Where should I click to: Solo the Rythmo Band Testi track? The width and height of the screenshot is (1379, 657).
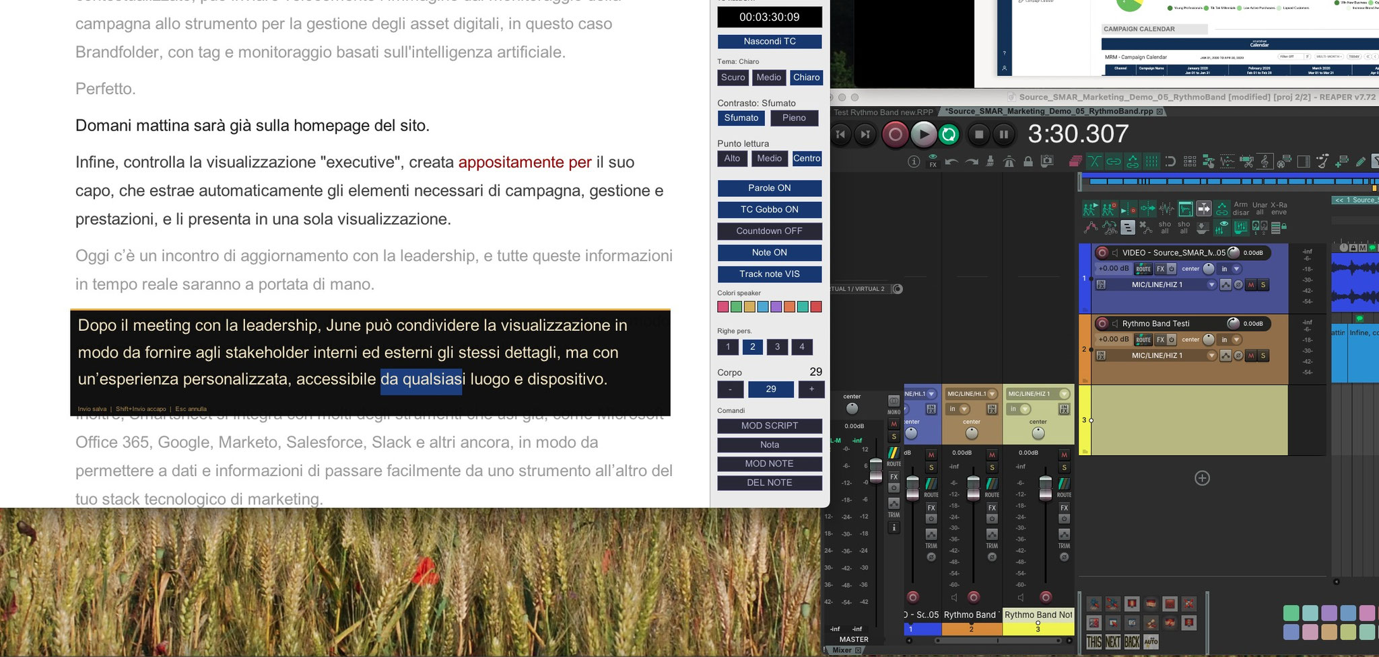coord(1263,356)
